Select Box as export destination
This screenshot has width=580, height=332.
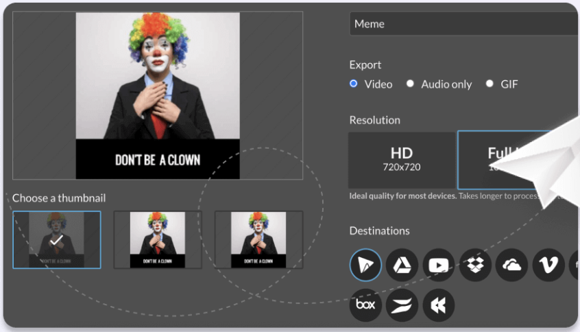[x=365, y=305]
